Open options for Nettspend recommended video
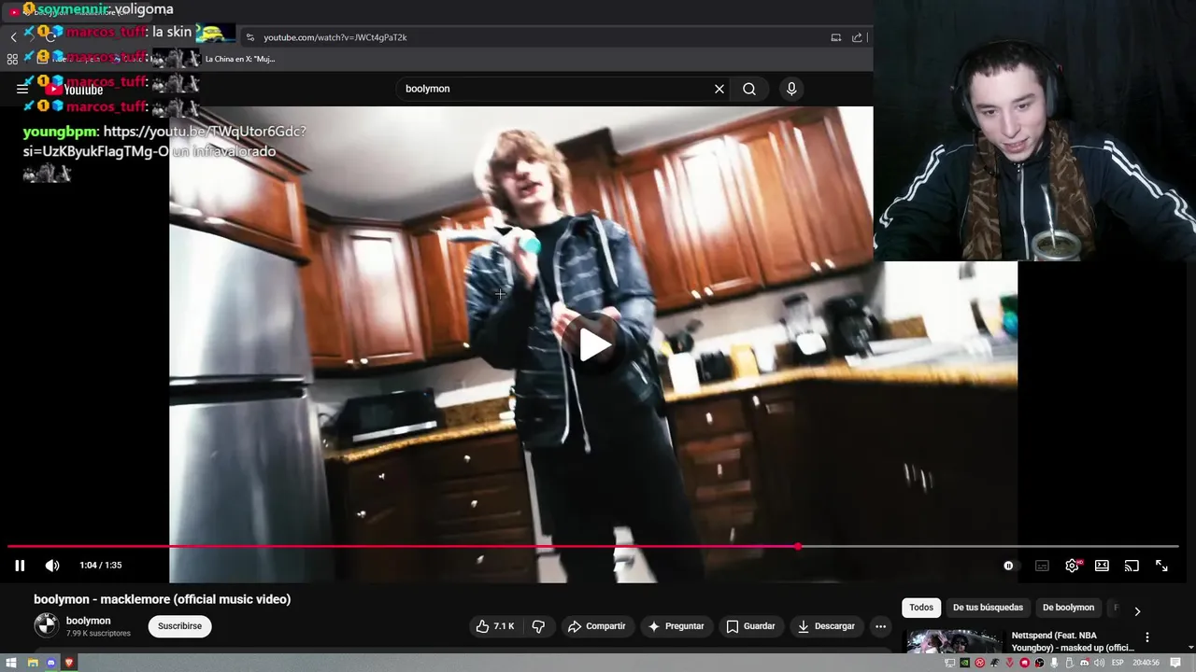The image size is (1196, 672). coord(1147,637)
